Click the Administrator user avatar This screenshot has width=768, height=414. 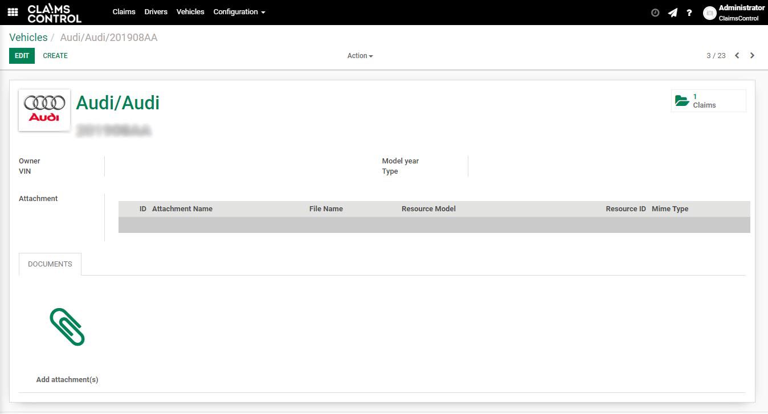[709, 13]
